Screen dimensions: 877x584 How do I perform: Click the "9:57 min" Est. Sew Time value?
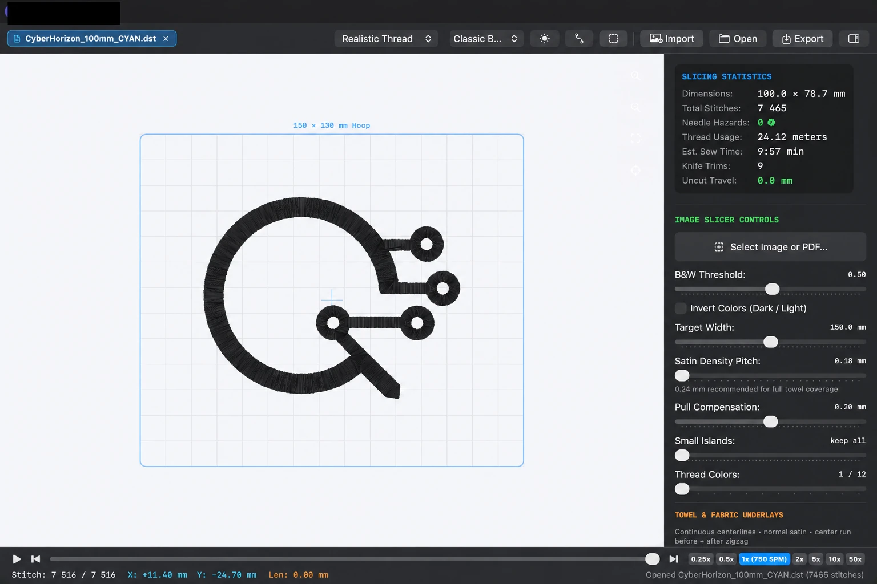tap(781, 152)
